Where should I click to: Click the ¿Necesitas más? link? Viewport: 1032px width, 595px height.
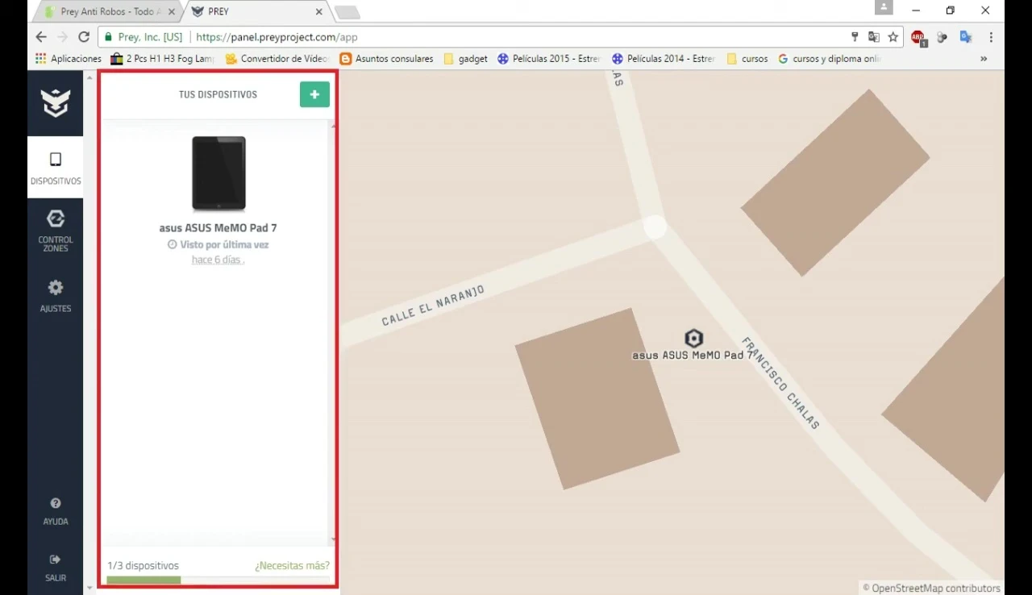pyautogui.click(x=292, y=566)
